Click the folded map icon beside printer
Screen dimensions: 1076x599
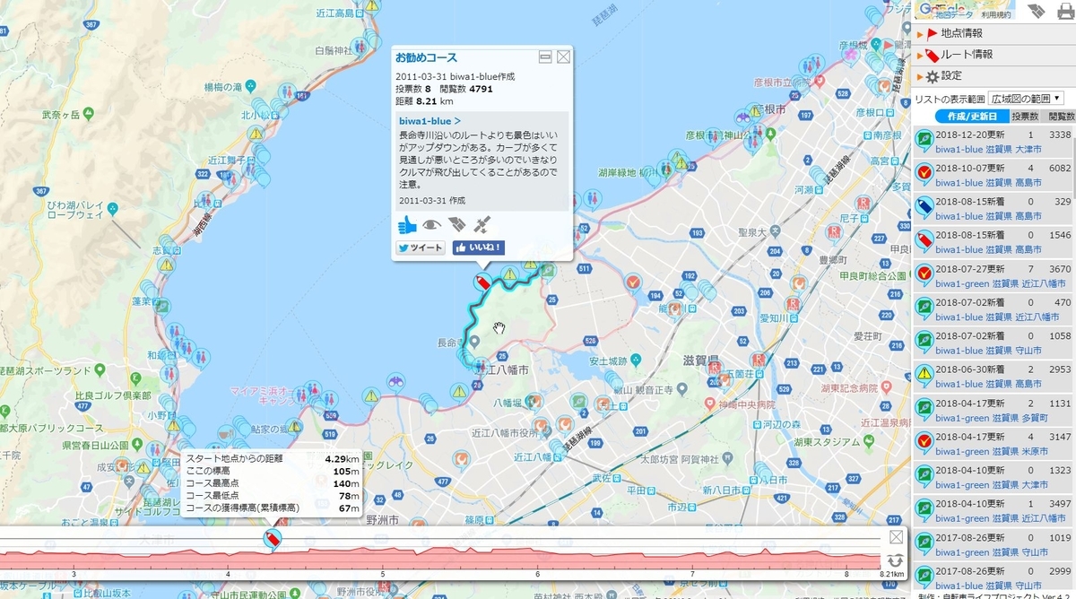[x=1036, y=11]
